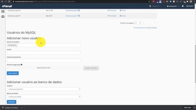Expand the Usuário select box
The width and height of the screenshot is (196, 110).
[43, 89]
